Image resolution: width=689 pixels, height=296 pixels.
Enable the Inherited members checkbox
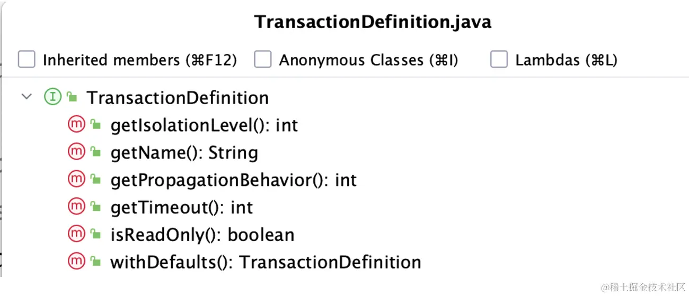pos(26,60)
